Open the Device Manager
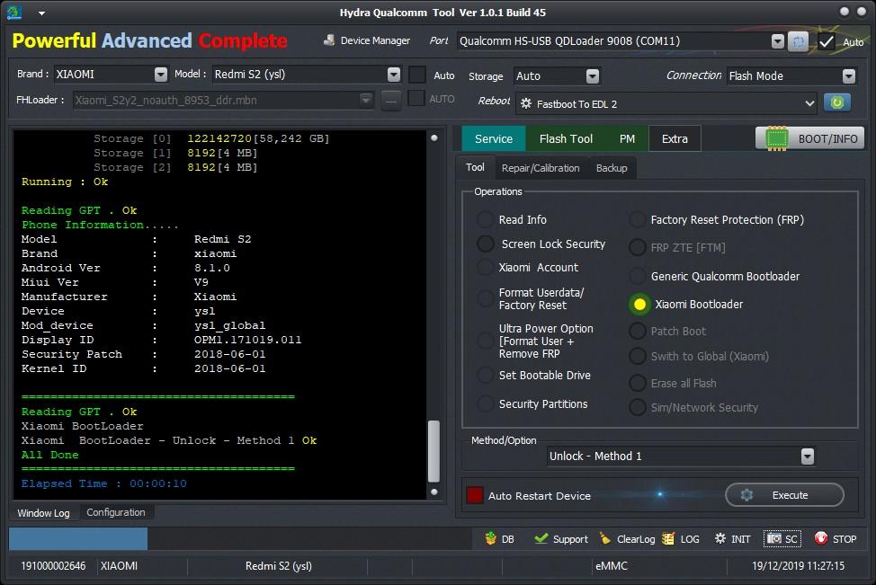This screenshot has height=585, width=876. [366, 40]
